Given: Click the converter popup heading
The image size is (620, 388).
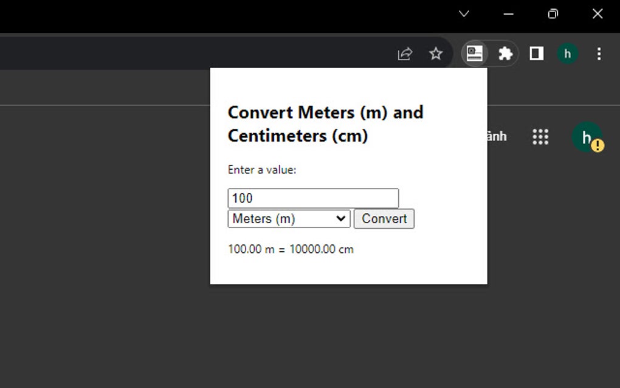Looking at the screenshot, I should click(x=325, y=123).
